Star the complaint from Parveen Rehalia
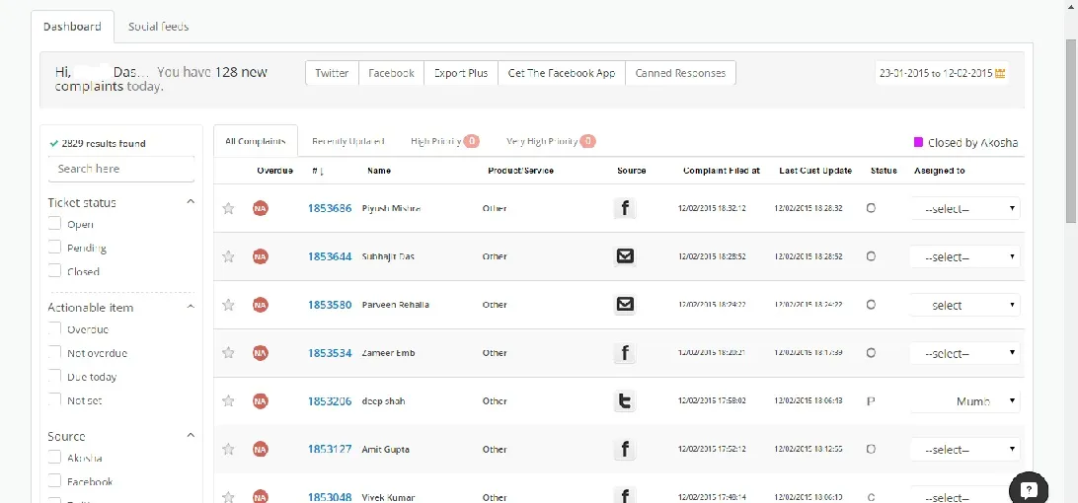 [x=228, y=305]
